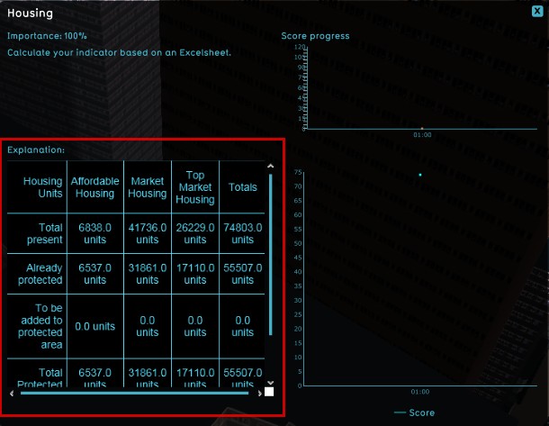Click the table scroll down arrow
The width and height of the screenshot is (549, 426).
tap(269, 382)
